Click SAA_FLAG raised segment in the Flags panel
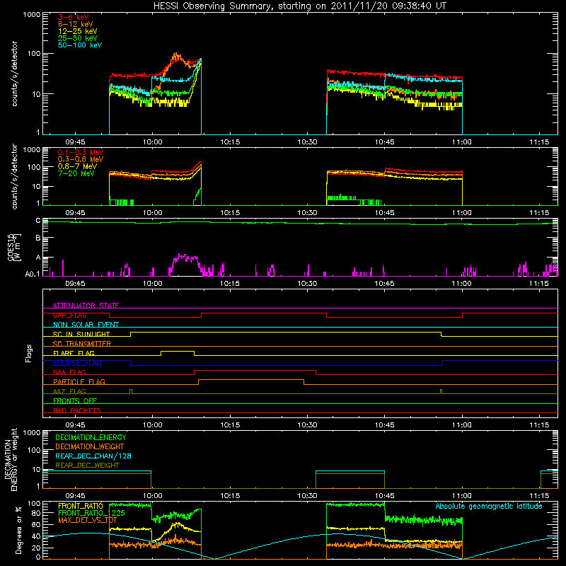 [x=255, y=371]
